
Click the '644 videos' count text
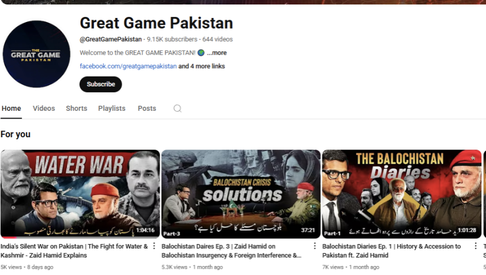pyautogui.click(x=217, y=39)
